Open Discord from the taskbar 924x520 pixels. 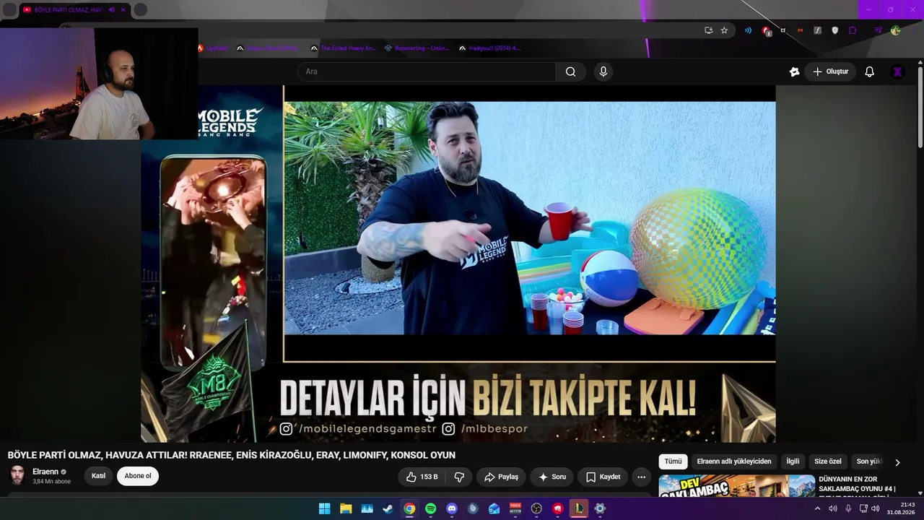[x=452, y=508]
